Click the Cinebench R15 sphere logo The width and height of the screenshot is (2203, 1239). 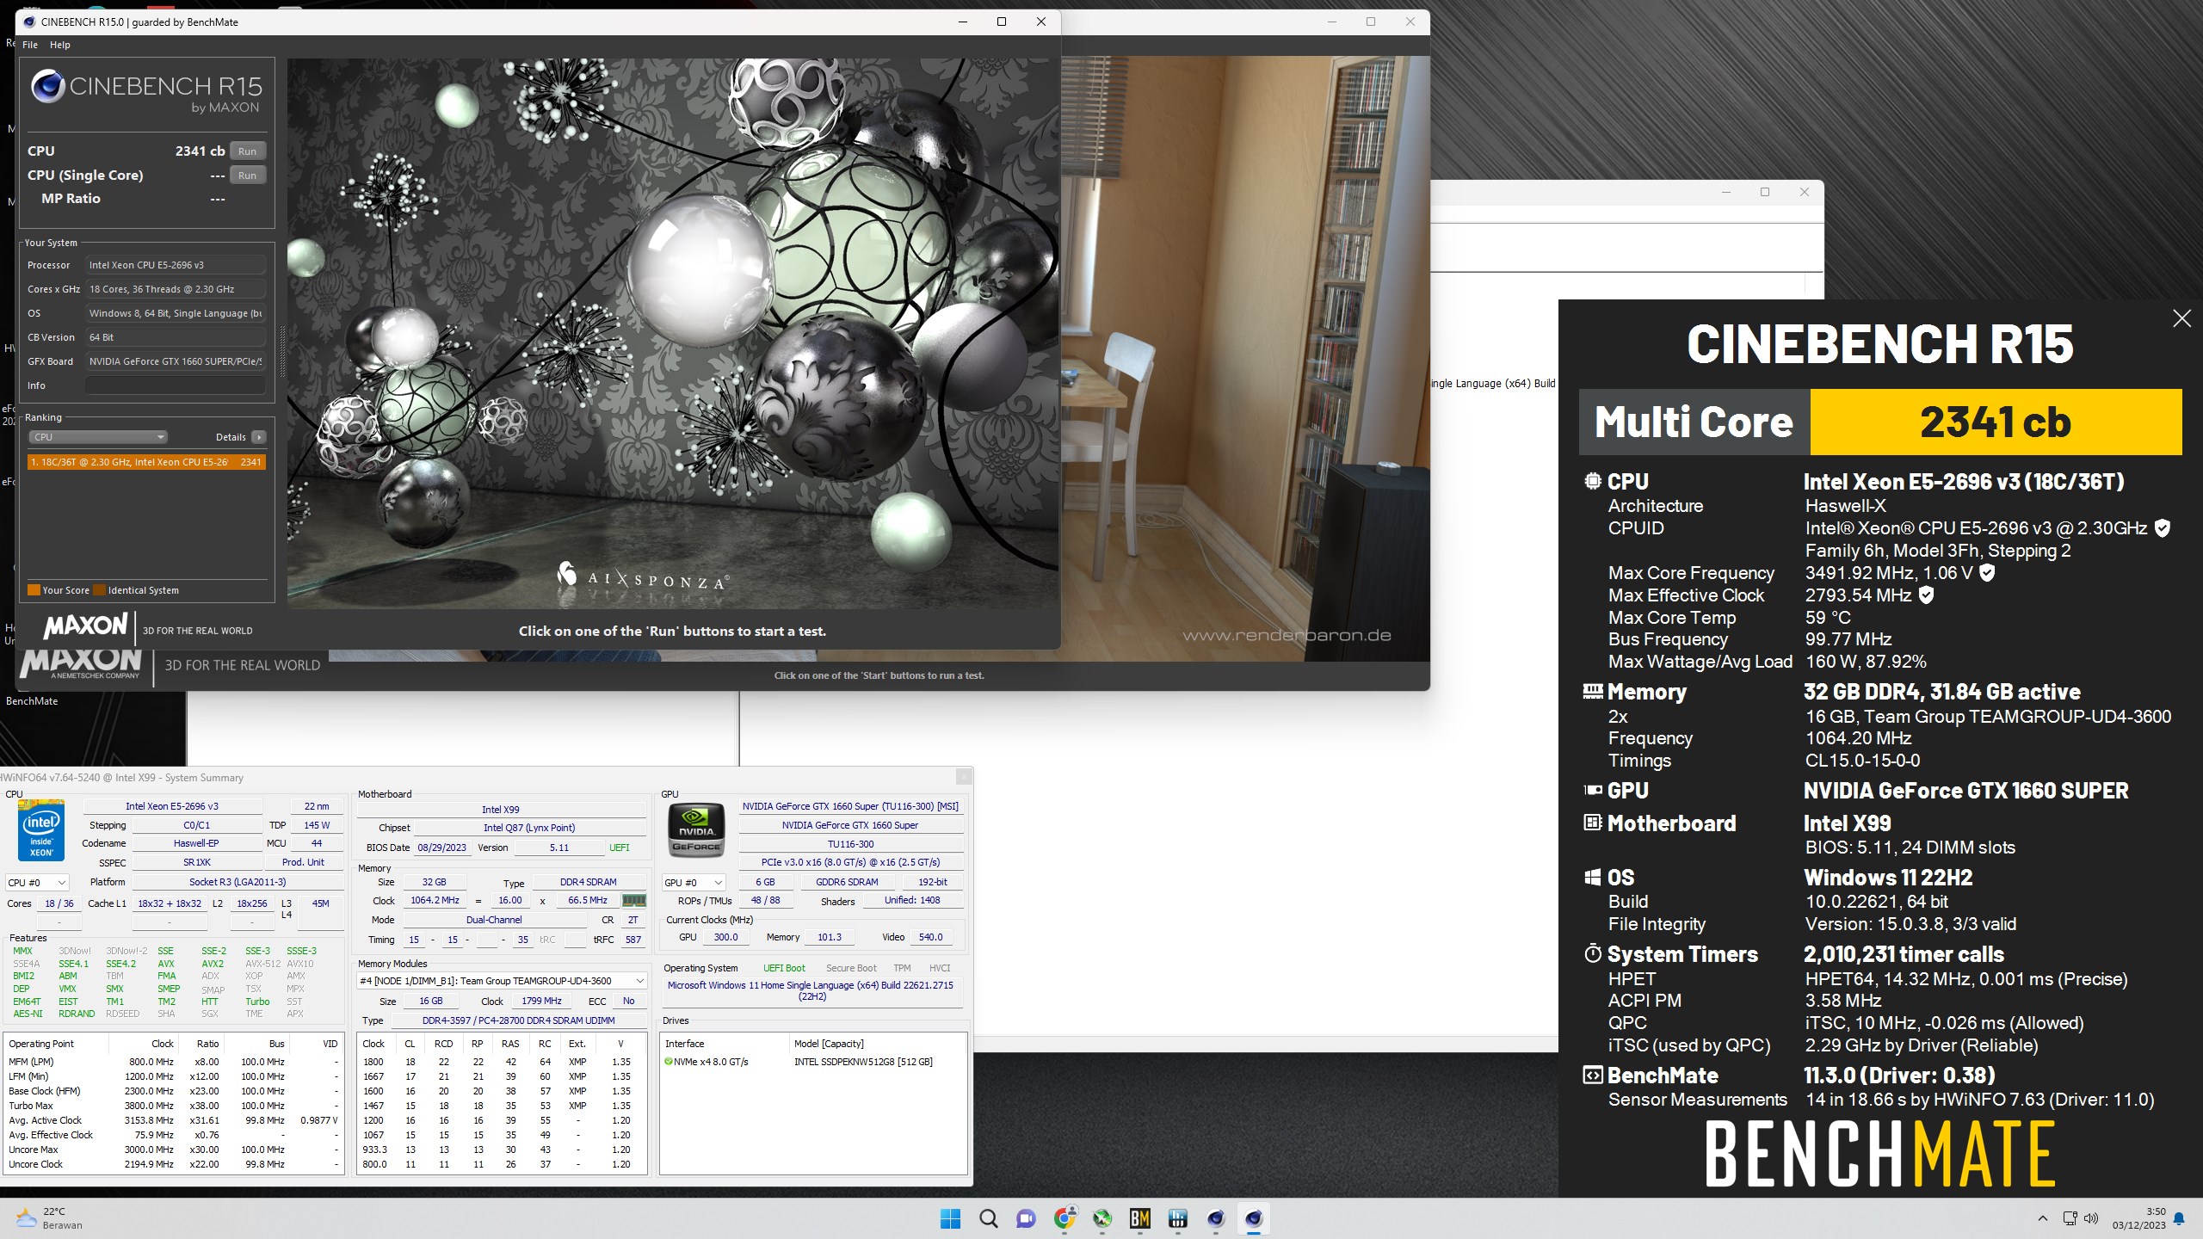(47, 86)
